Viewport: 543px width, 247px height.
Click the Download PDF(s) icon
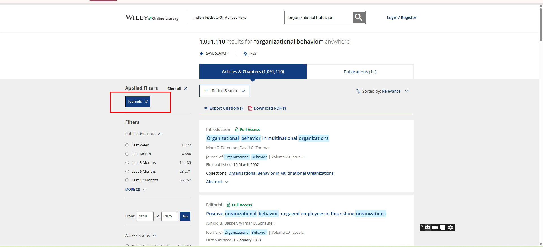[x=250, y=108]
